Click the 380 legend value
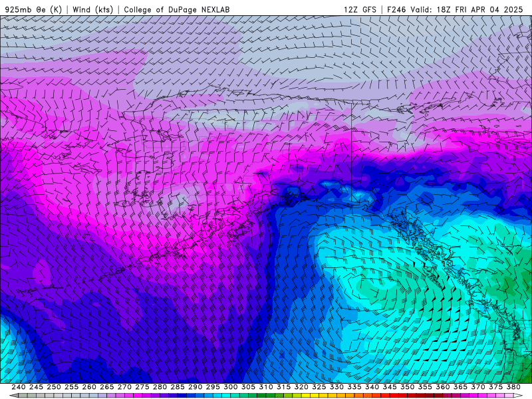 pos(513,387)
